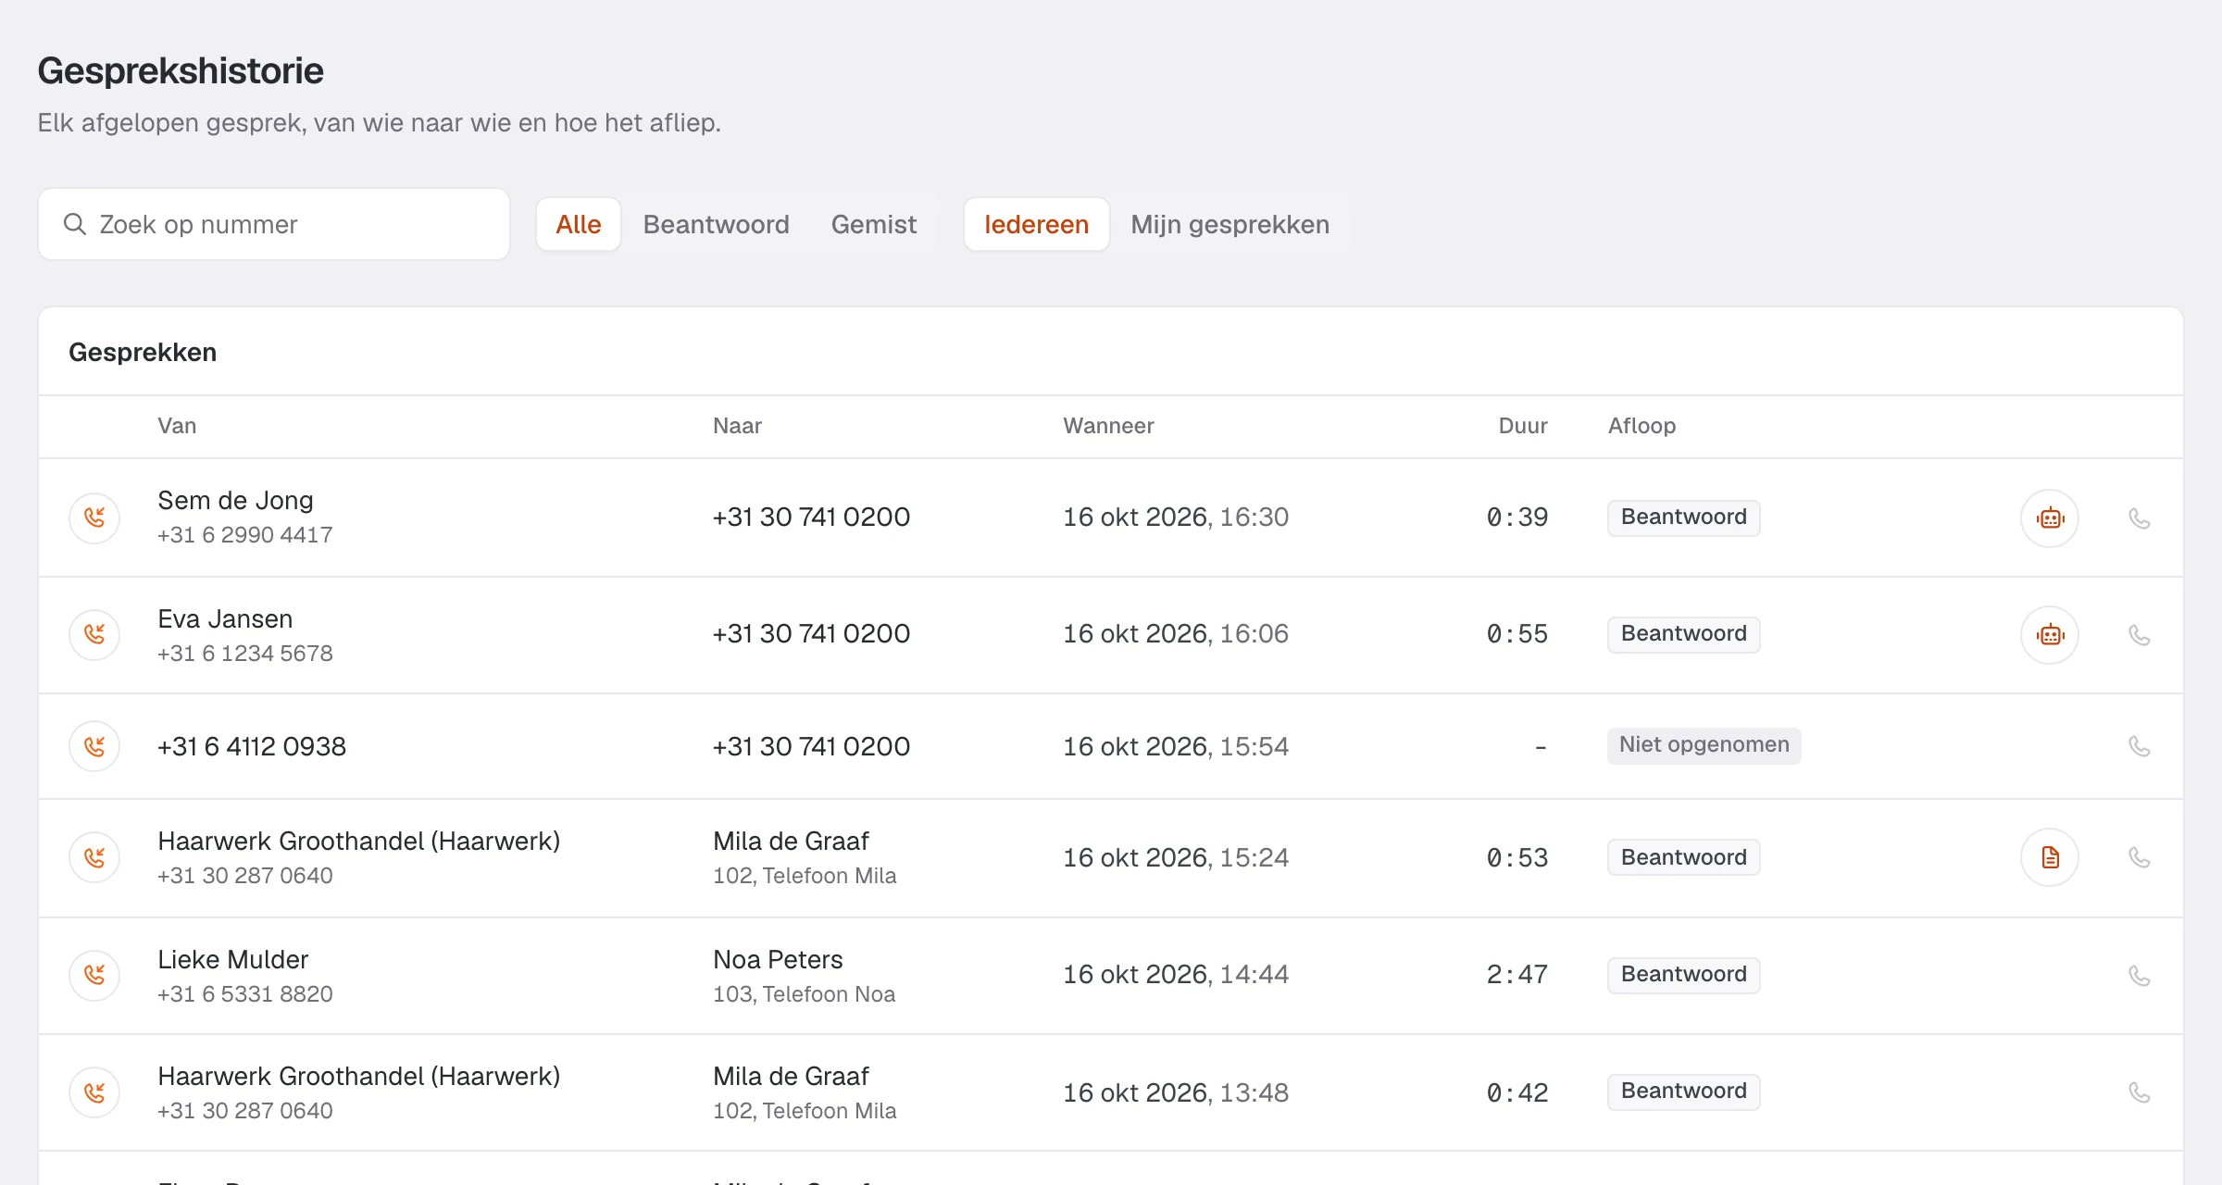Click incoming call icon beside Eva Jansen
The image size is (2222, 1185).
94,634
